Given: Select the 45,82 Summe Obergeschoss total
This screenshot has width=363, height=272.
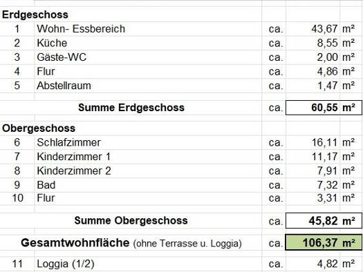Looking at the screenshot, I should click(x=324, y=221).
